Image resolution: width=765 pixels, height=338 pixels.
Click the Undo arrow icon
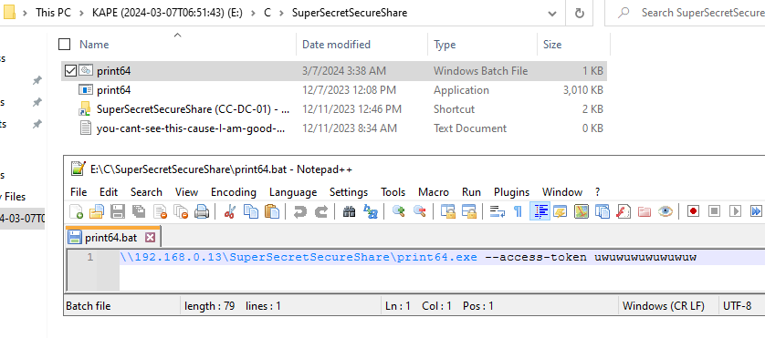tap(299, 211)
